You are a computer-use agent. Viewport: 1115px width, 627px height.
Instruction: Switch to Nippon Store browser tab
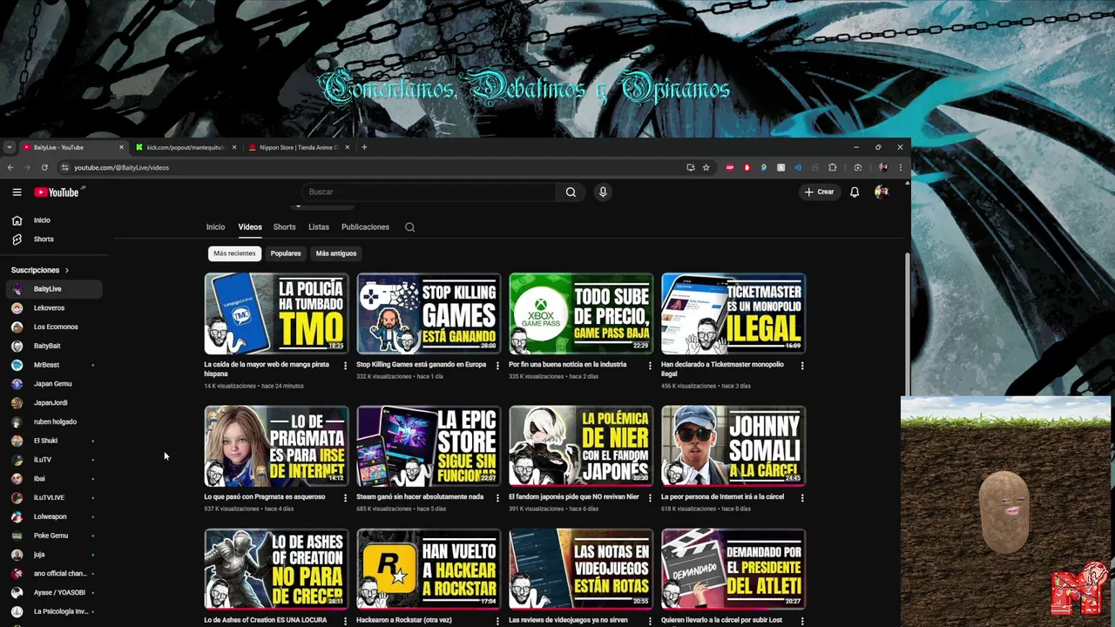coord(299,147)
